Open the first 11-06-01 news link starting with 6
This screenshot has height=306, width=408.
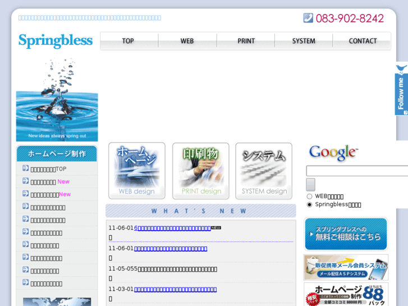point(172,228)
